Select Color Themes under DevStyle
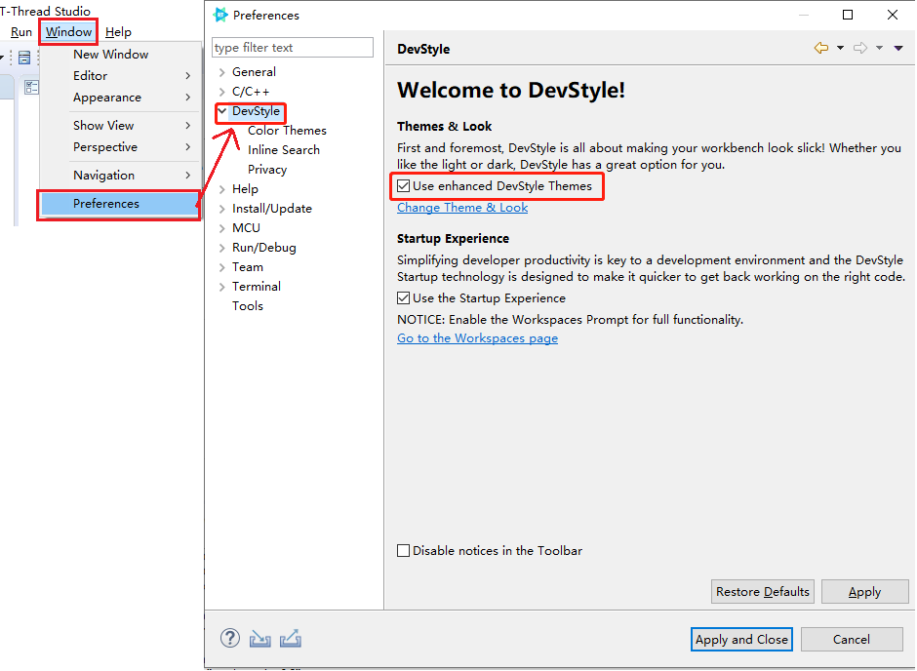Viewport: 917px width, 671px height. click(287, 131)
